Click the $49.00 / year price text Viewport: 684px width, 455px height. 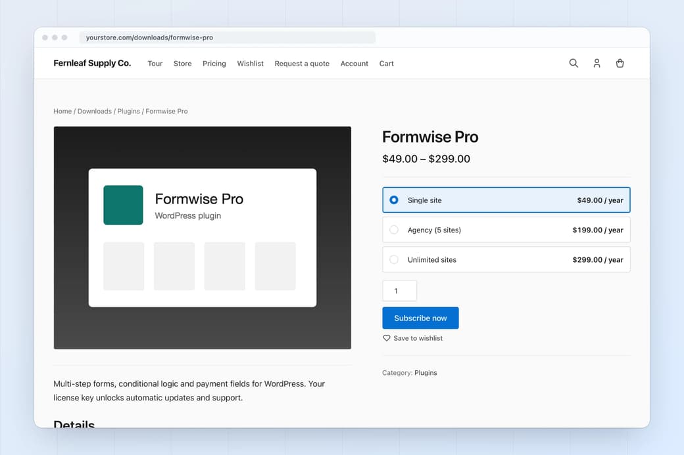pos(600,200)
